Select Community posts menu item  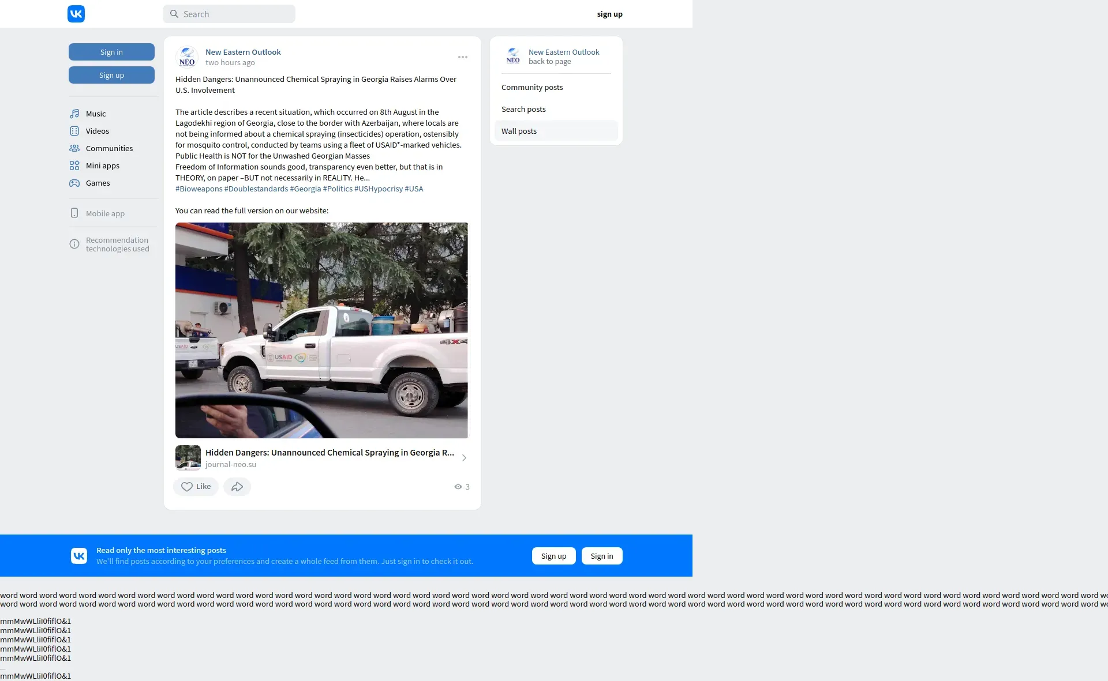532,87
